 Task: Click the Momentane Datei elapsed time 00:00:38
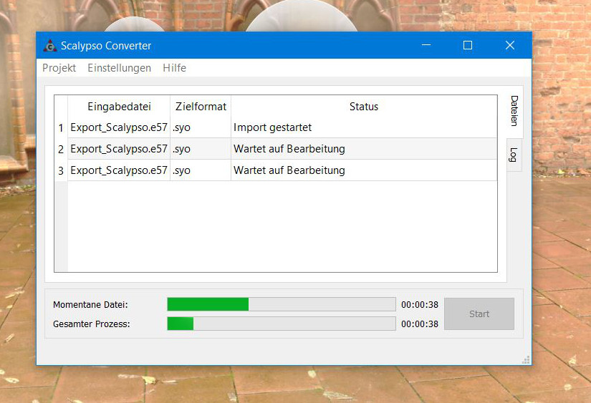420,304
